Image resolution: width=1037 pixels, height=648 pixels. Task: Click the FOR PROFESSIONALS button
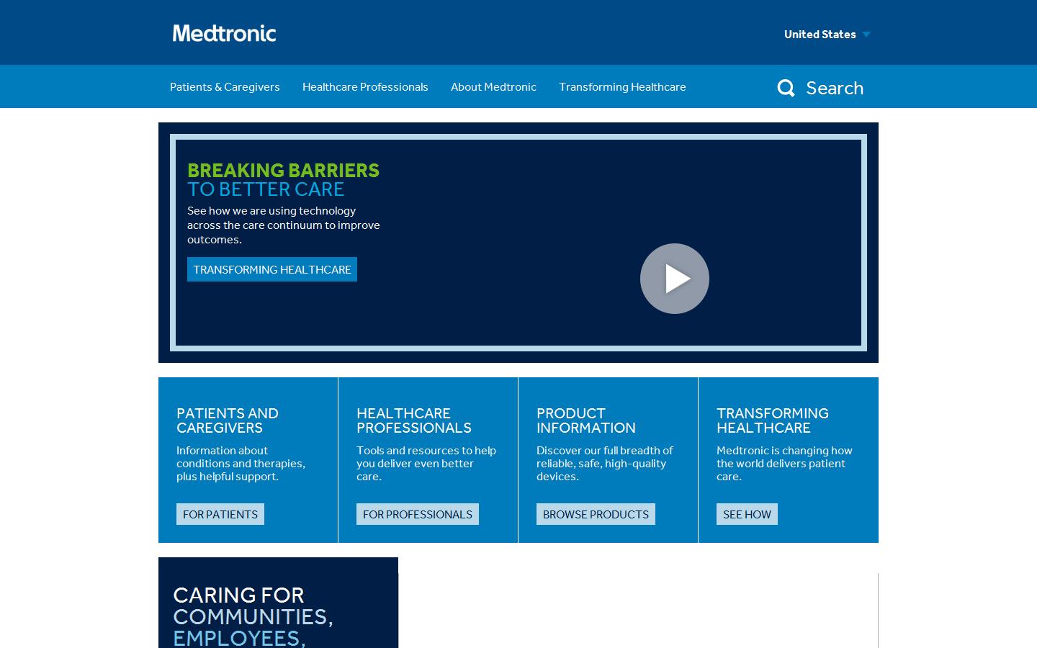click(417, 513)
